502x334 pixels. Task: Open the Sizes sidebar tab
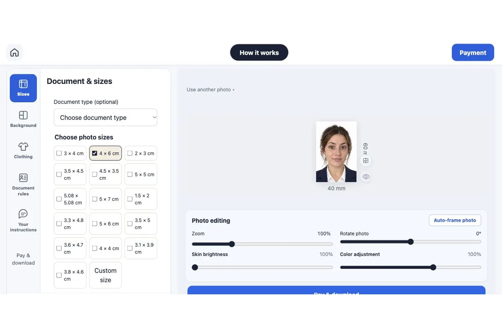point(23,88)
